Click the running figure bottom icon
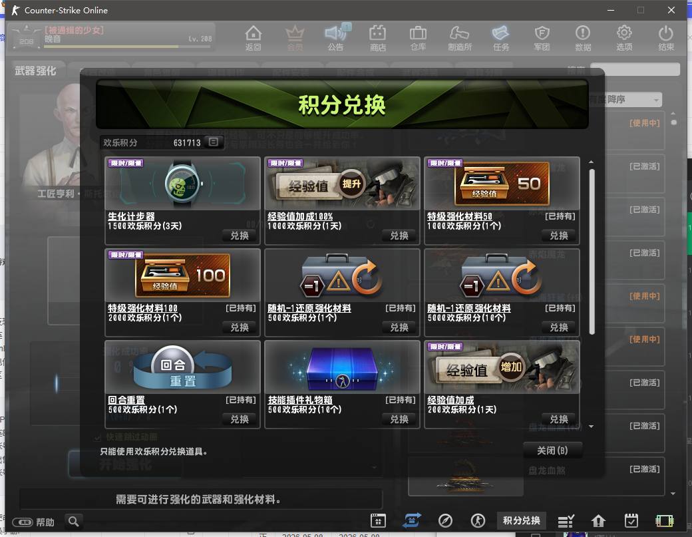Screen dimensions: 692x537 tap(478, 520)
